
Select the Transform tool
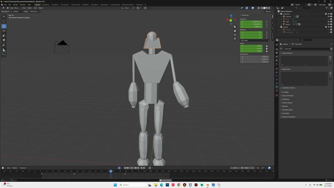tap(4, 40)
